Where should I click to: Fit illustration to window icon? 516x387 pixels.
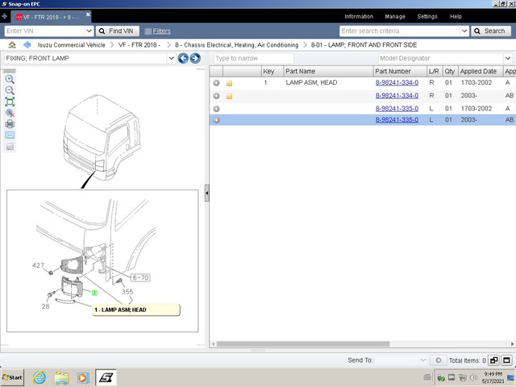[10, 102]
